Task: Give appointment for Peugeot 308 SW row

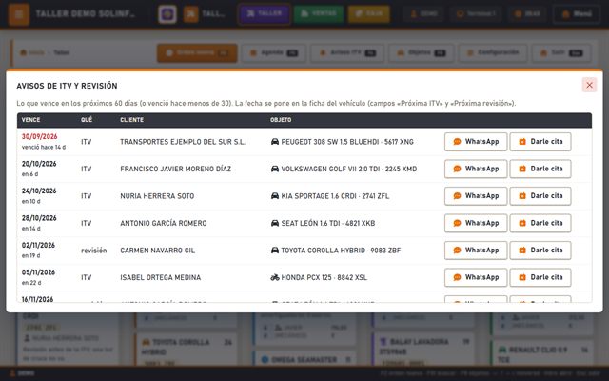Action: coord(540,142)
